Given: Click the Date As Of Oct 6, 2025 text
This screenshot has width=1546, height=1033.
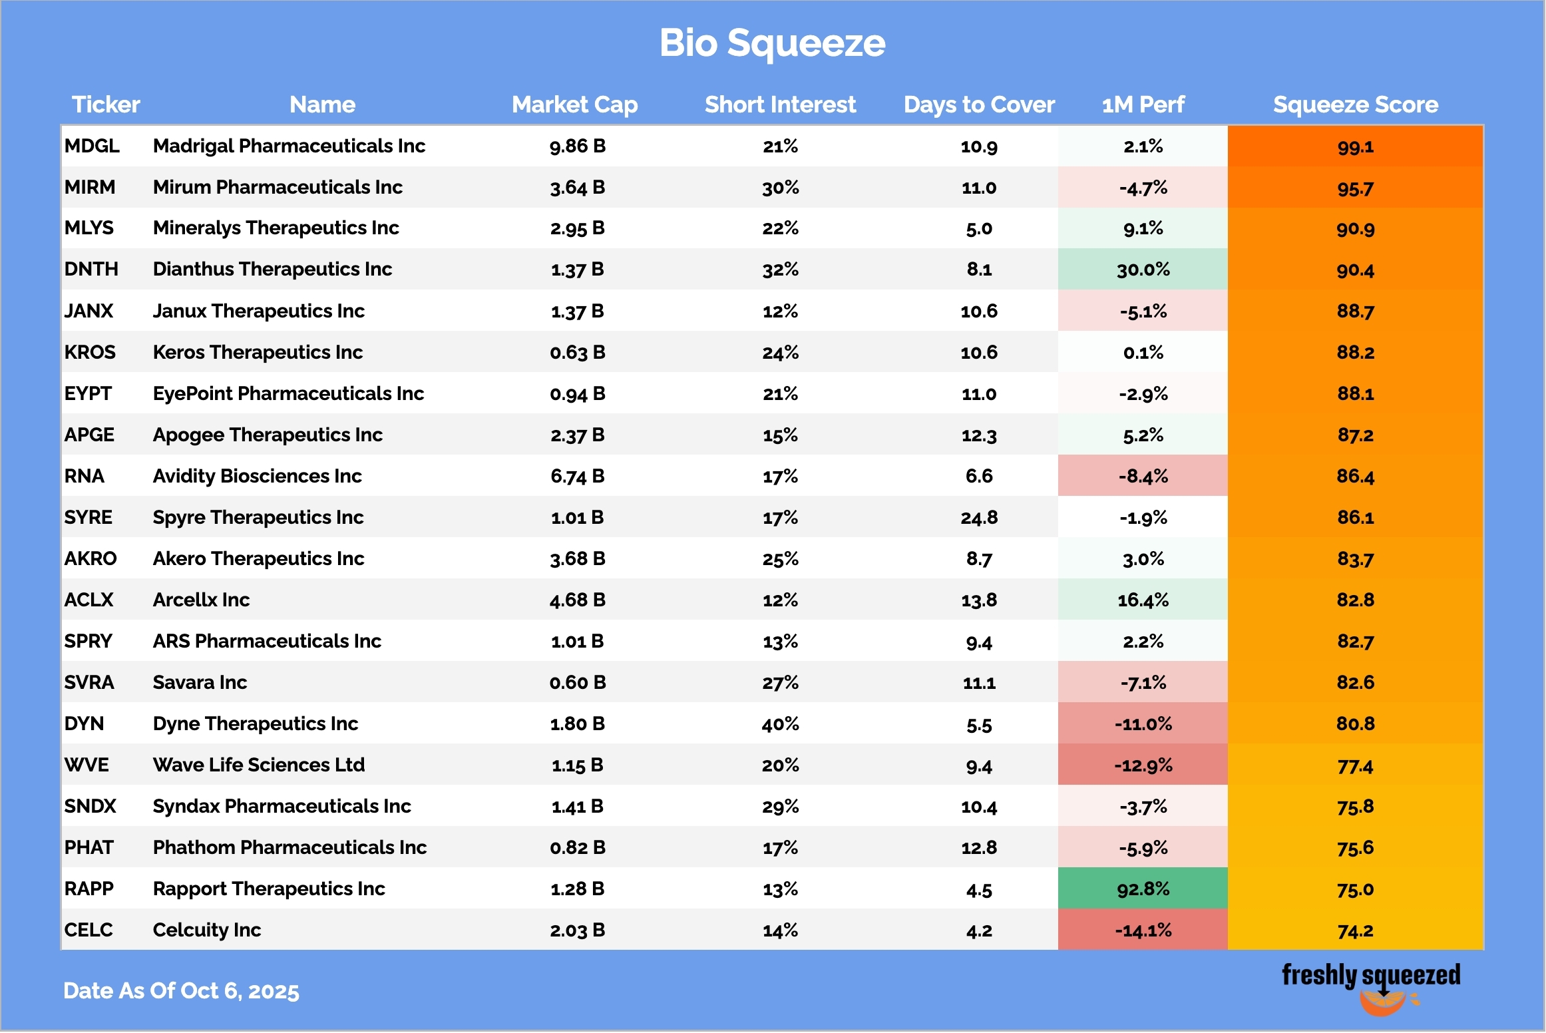Looking at the screenshot, I should click(x=181, y=991).
